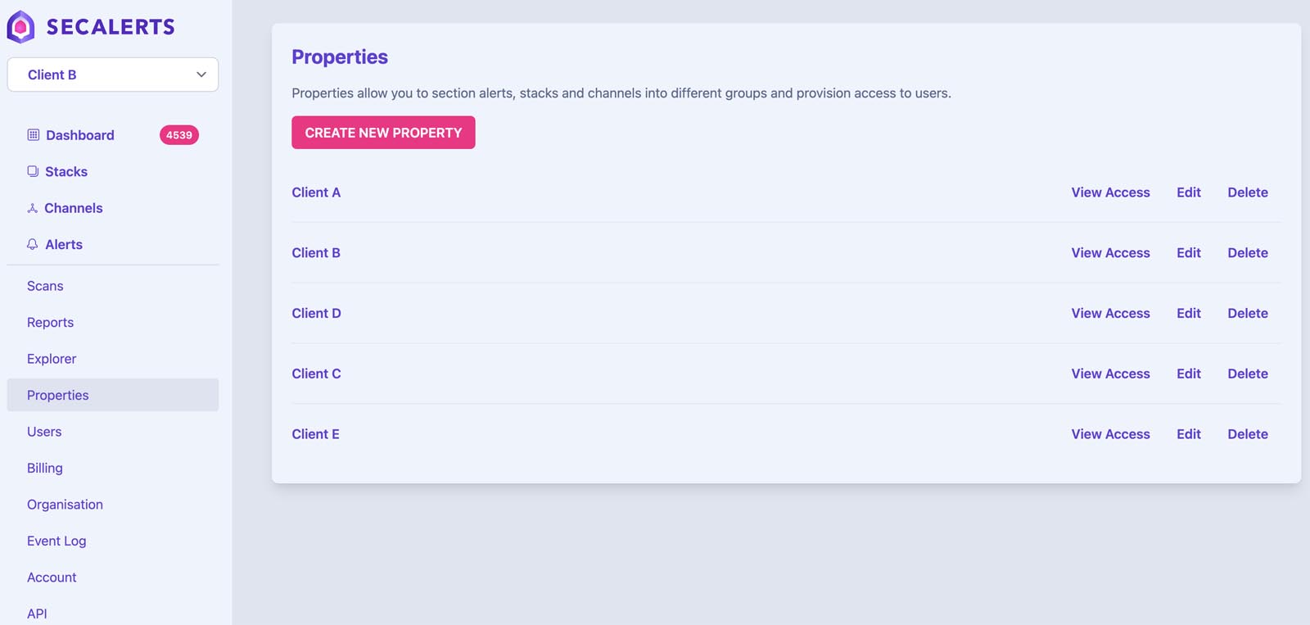Click the SecAlerts logo icon
1310x625 pixels.
(x=21, y=25)
